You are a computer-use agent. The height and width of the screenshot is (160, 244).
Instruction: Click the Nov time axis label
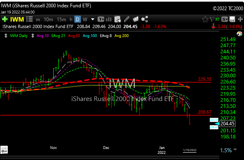tap(53, 148)
